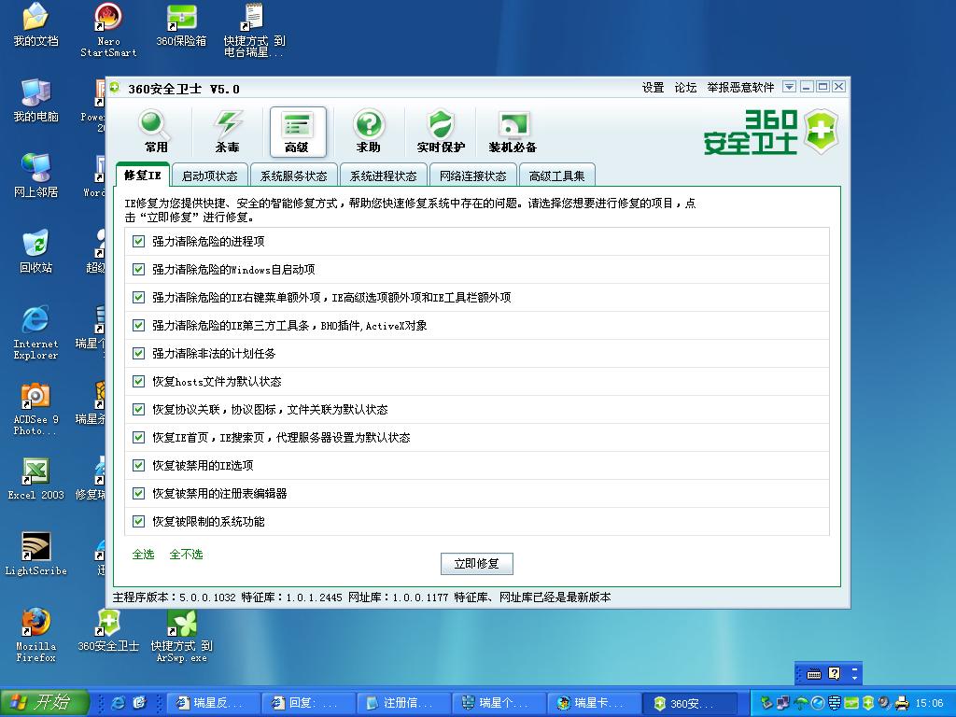Toggle 恢复hosts文件为默认状态 checkbox
The height and width of the screenshot is (717, 956).
pyautogui.click(x=138, y=382)
